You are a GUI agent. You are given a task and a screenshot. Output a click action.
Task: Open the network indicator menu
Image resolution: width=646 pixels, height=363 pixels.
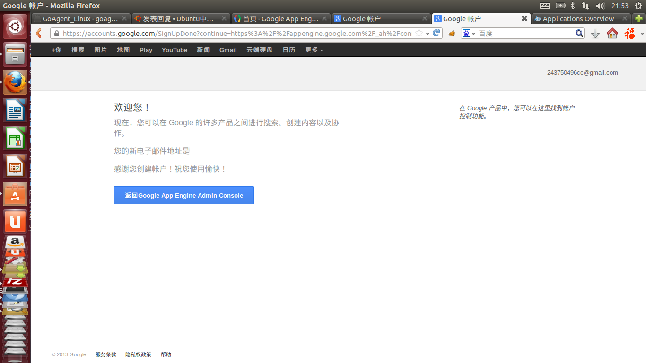(585, 6)
